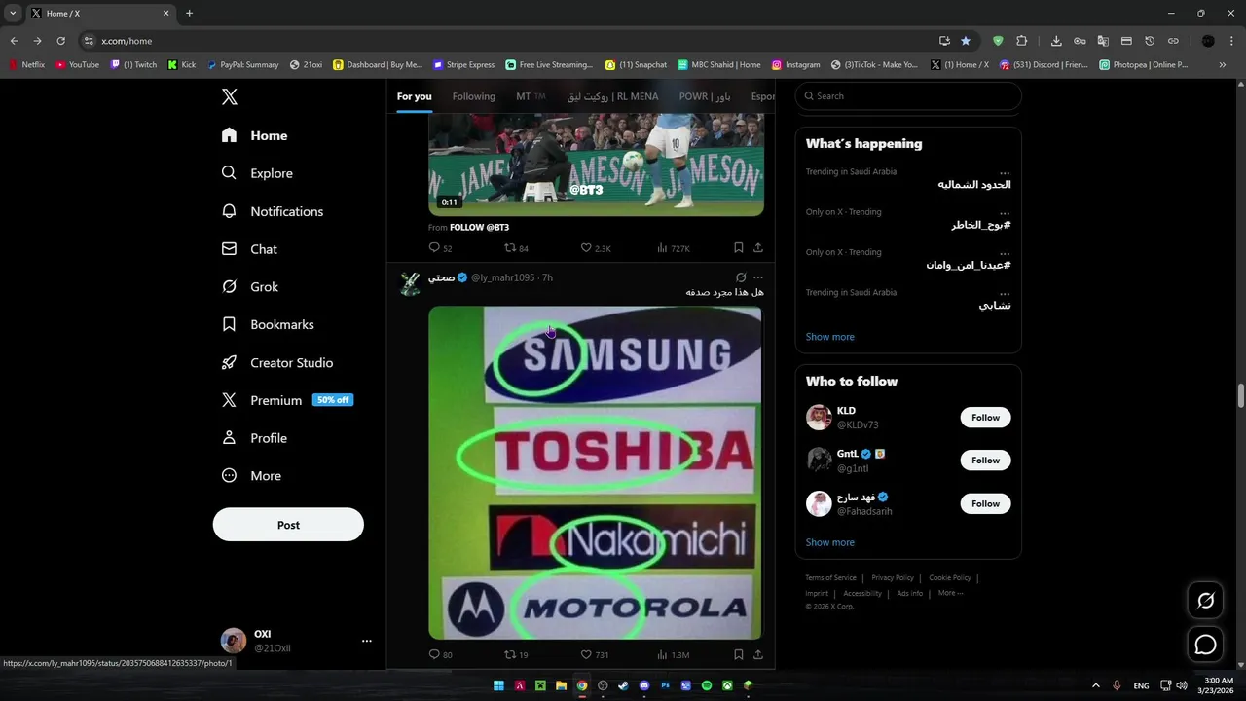Like the BT3 video post
Image resolution: width=1246 pixels, height=701 pixels.
click(x=595, y=248)
